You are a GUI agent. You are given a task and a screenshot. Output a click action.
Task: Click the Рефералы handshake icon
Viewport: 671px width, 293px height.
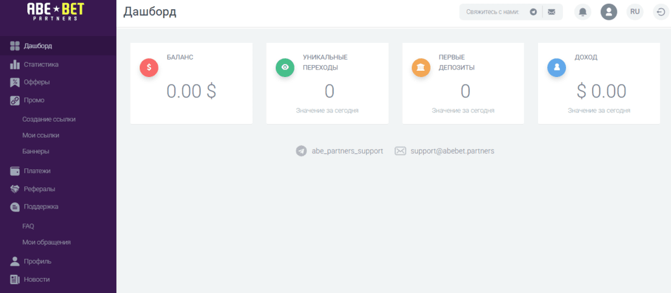point(15,189)
